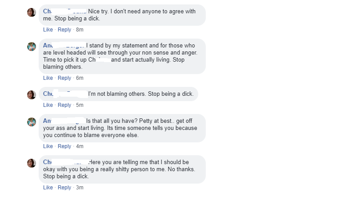The height and width of the screenshot is (204, 364).
Task: Click profile picture beside "Nice try" comment
Action: [x=32, y=12]
